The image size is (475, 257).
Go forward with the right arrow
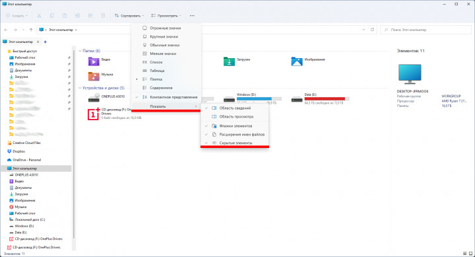(15, 30)
